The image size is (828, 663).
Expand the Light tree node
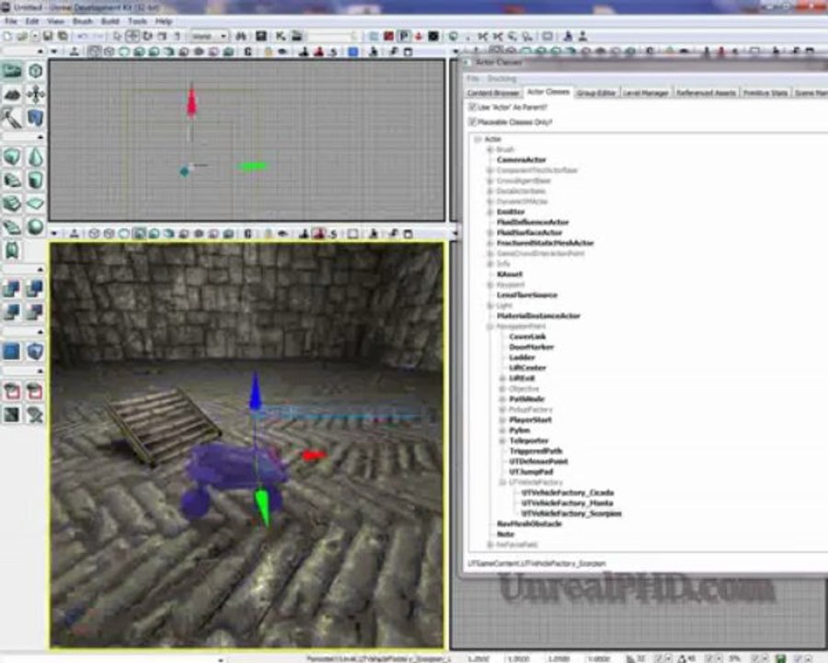490,306
